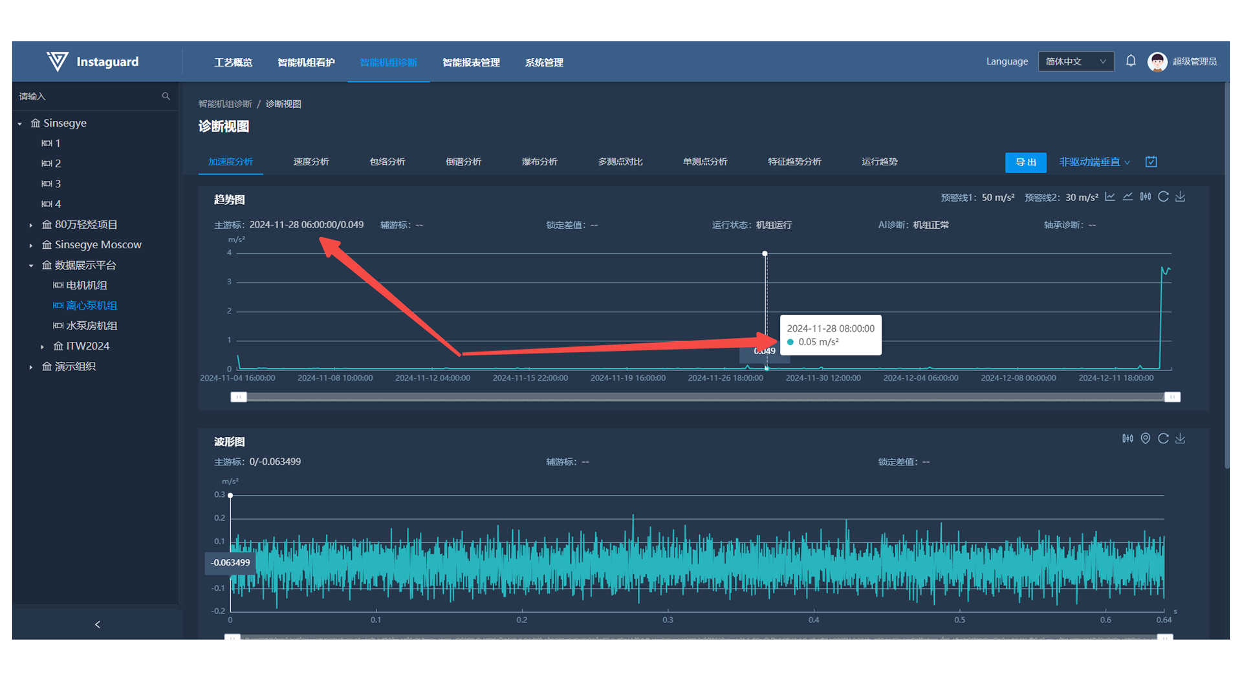Switch to the 多测点对比 tab
1242x698 pixels.
click(x=620, y=162)
